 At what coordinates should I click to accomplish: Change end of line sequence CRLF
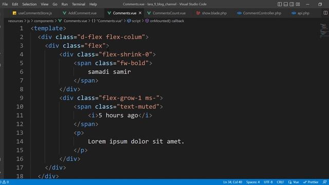tap(280, 182)
